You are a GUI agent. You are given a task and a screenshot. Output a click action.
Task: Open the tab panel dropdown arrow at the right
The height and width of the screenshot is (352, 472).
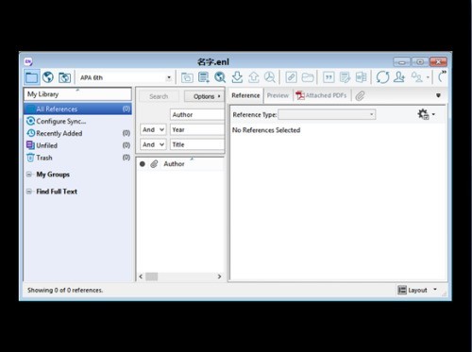point(438,95)
